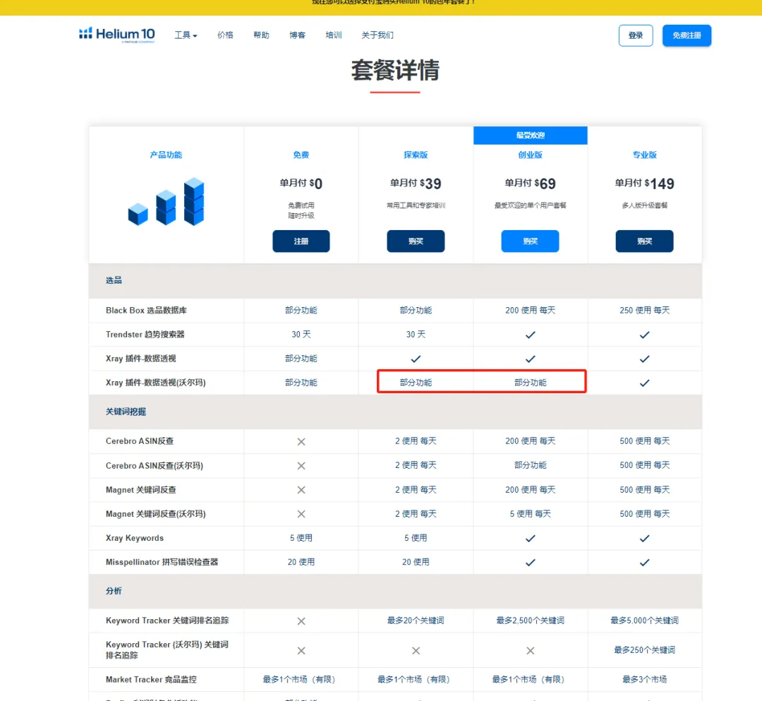
Task: Select the 创业版 plan heading
Action: click(x=530, y=155)
